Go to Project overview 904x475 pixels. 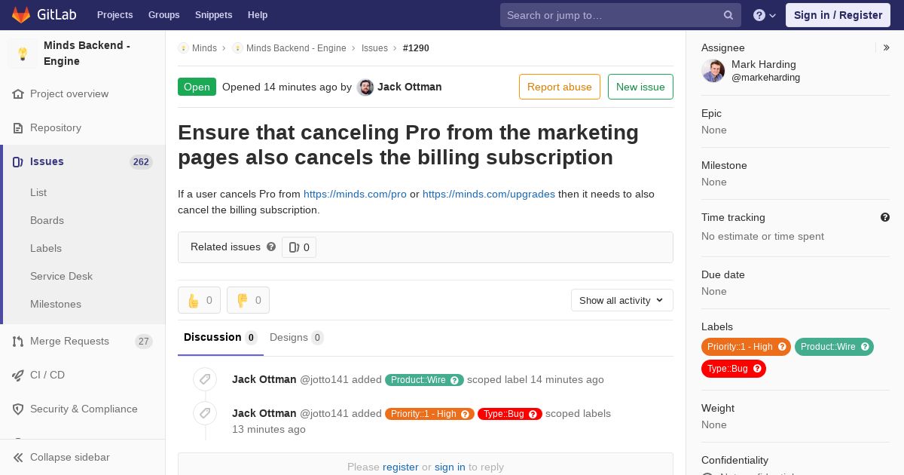tap(69, 94)
